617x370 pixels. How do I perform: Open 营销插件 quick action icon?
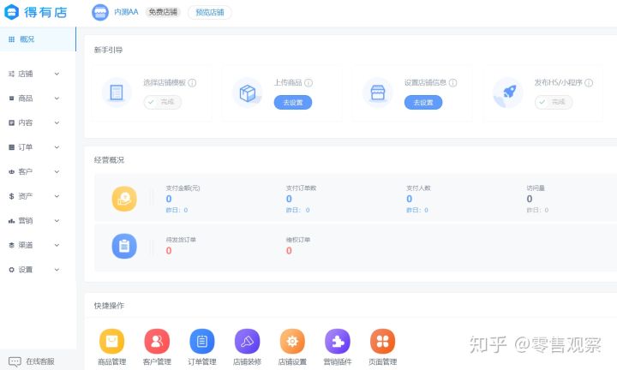[x=338, y=341]
